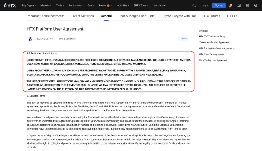
Task: Open HTX OTC Transaction Policy article
Action: click(212, 37)
